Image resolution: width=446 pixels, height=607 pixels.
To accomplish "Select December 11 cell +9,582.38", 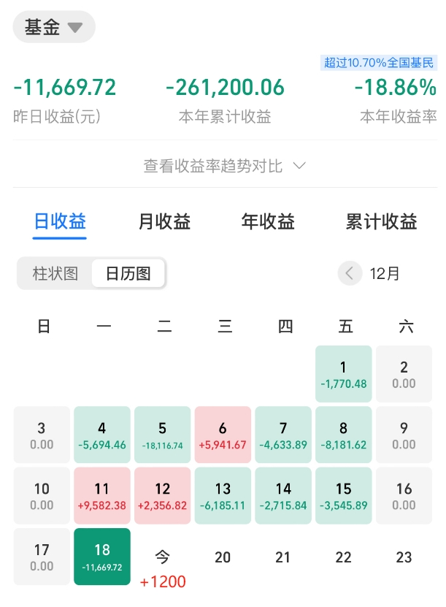I will (102, 495).
